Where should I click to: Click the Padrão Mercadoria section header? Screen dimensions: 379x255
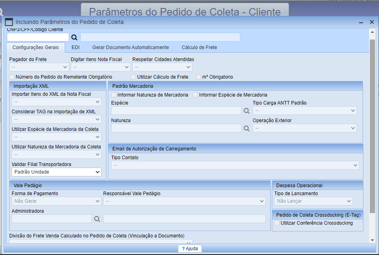pyautogui.click(x=235, y=86)
